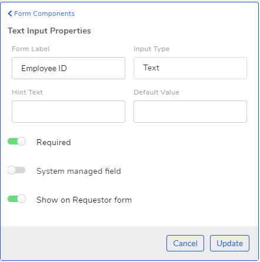This screenshot has width=260, height=262.
Task: Click the Input Type caption
Action: [x=152, y=49]
